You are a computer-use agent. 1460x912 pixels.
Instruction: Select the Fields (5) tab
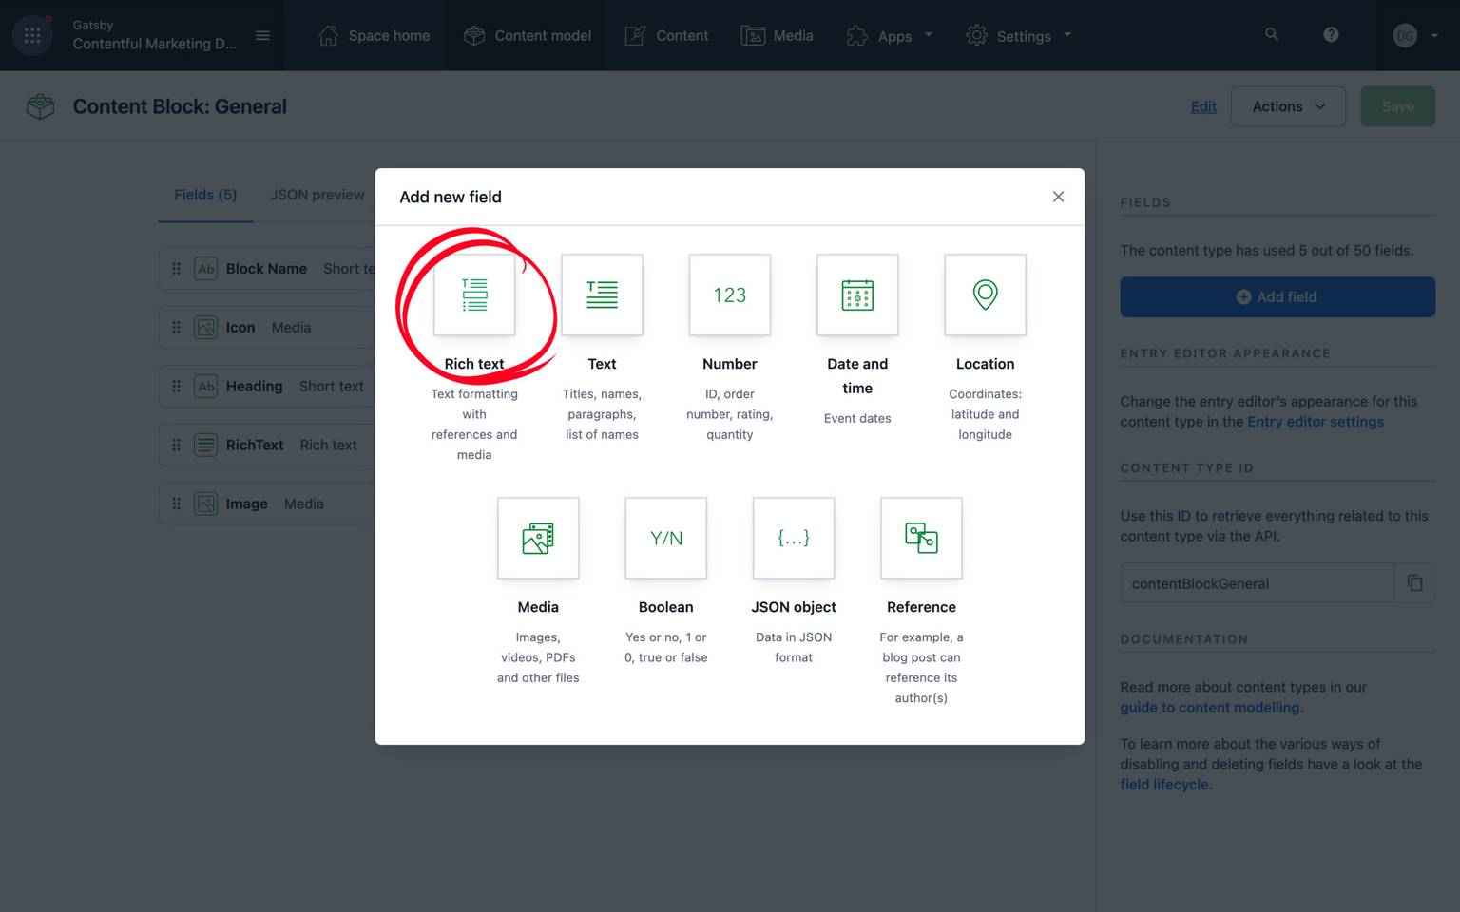(204, 195)
